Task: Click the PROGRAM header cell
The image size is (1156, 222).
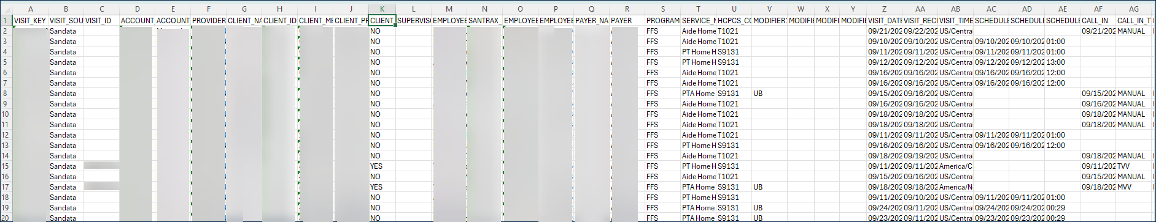Action: [x=662, y=20]
